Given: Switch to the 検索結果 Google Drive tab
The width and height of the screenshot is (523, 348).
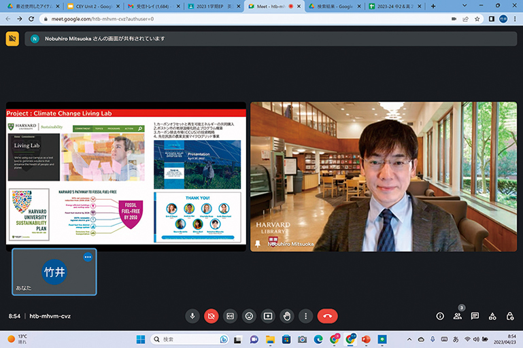Looking at the screenshot, I should pyautogui.click(x=335, y=6).
